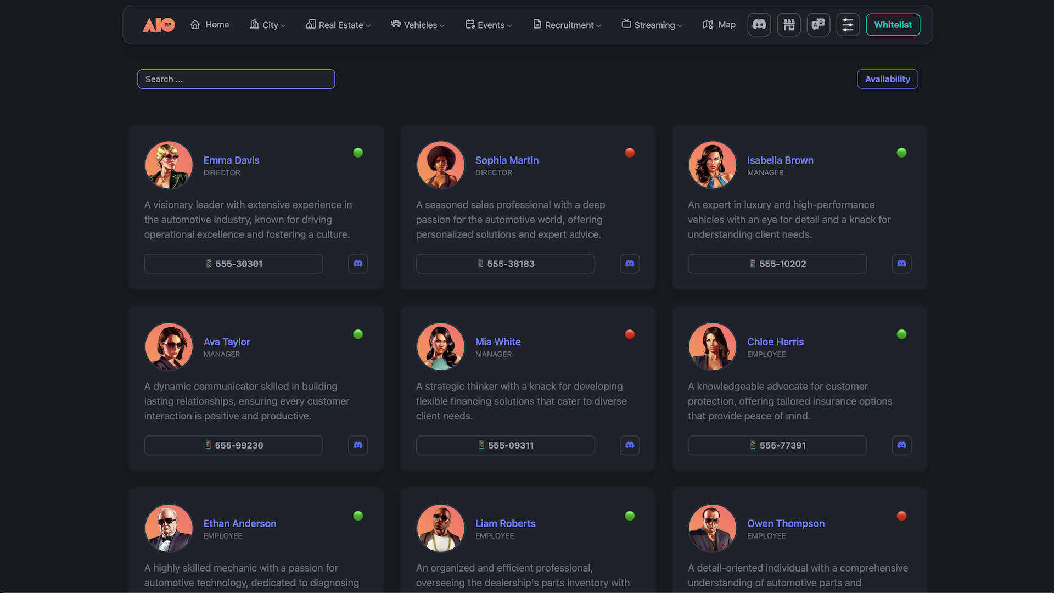The image size is (1054, 593).
Task: Toggle the Availability filter button
Action: click(887, 79)
